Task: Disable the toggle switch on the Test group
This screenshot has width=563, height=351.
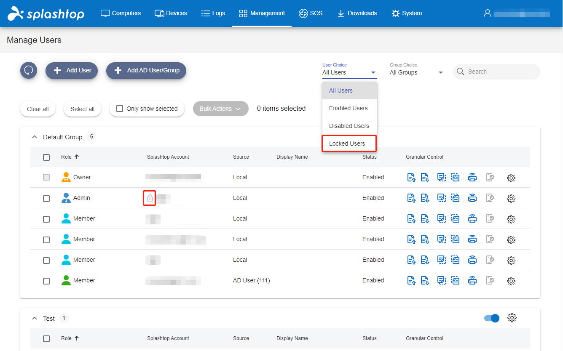Action: 491,318
